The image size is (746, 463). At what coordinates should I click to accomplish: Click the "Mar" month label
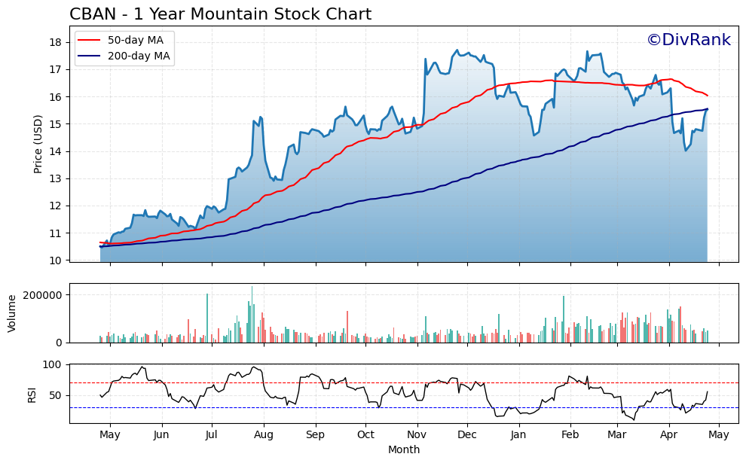pos(618,435)
